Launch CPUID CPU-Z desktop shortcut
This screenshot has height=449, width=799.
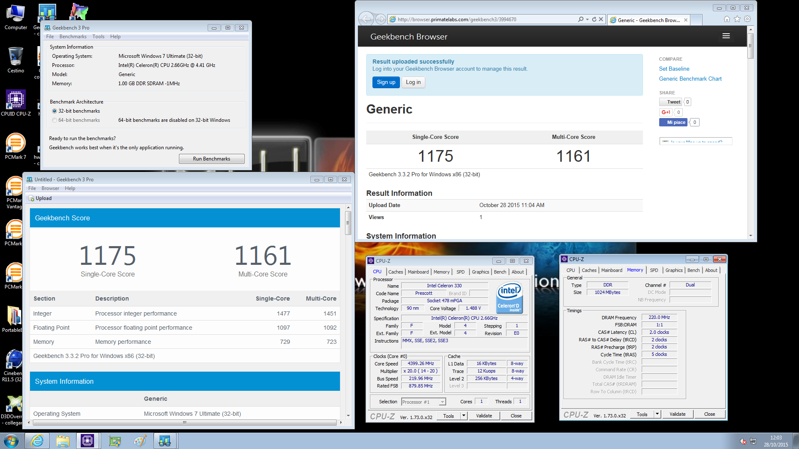(x=16, y=103)
